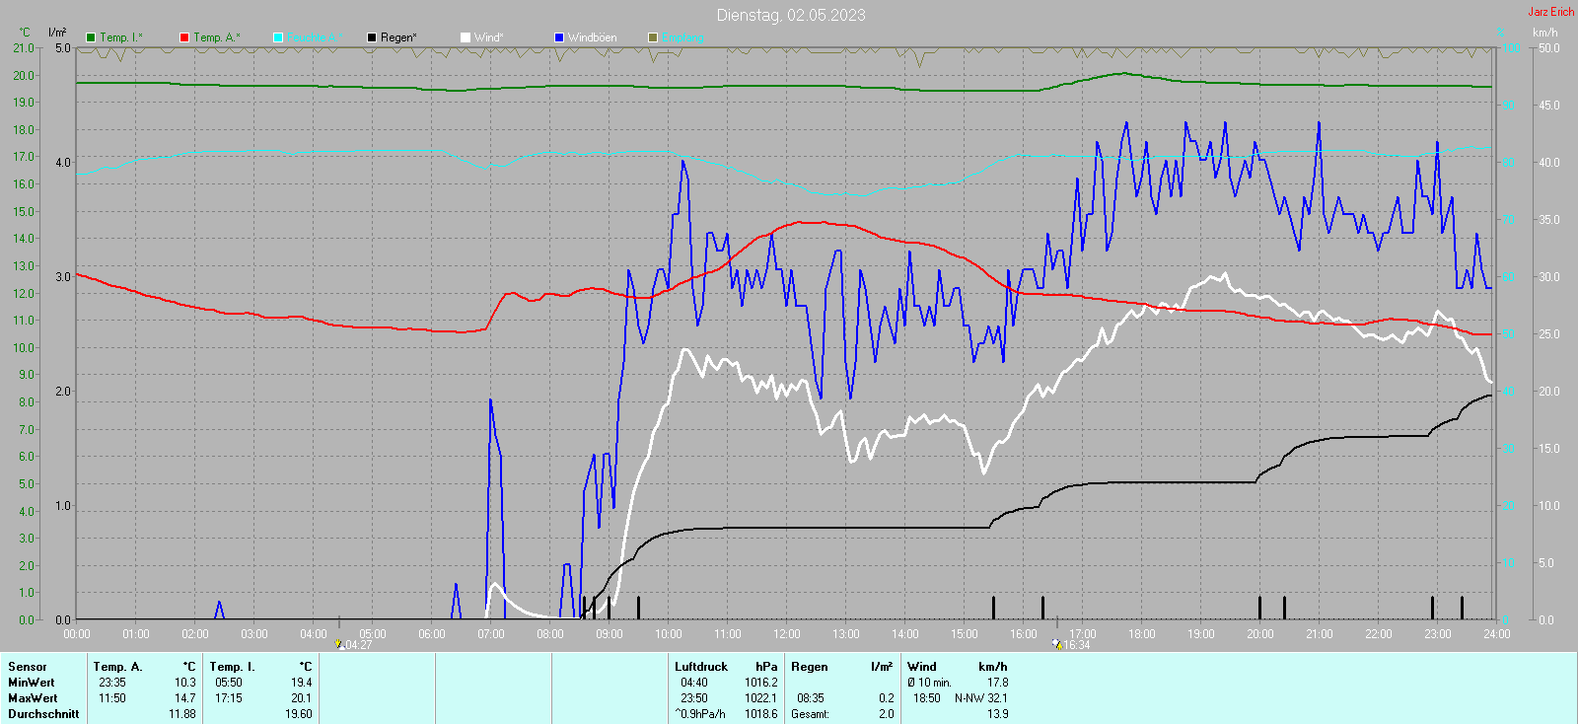
Task: Click the Temp. A. average value 11.88
Action: [x=182, y=714]
